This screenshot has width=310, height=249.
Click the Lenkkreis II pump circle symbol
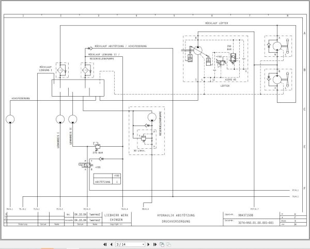[x=72, y=119]
